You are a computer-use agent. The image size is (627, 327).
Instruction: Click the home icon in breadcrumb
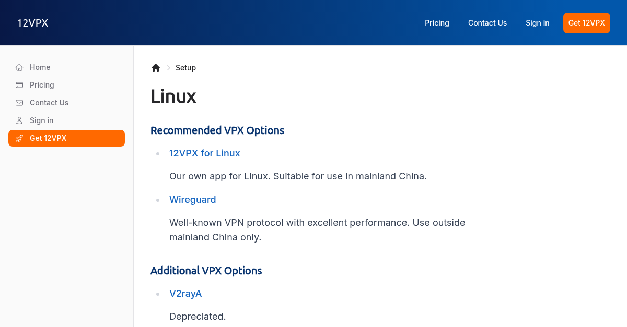tap(156, 68)
